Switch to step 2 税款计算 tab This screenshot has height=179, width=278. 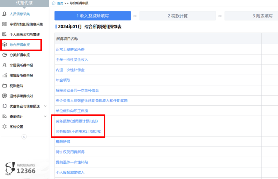178,16
